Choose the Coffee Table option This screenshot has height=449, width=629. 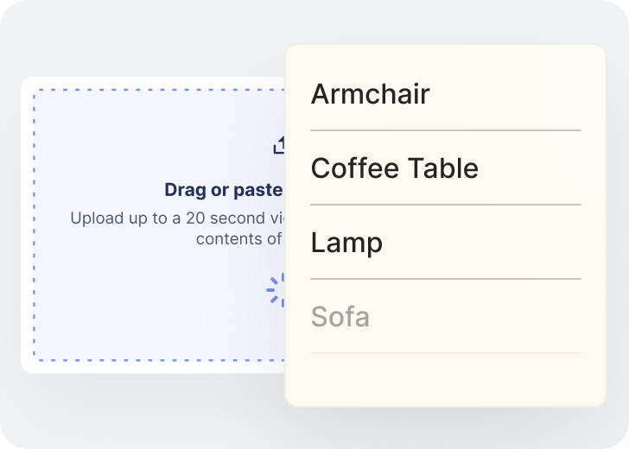[394, 168]
